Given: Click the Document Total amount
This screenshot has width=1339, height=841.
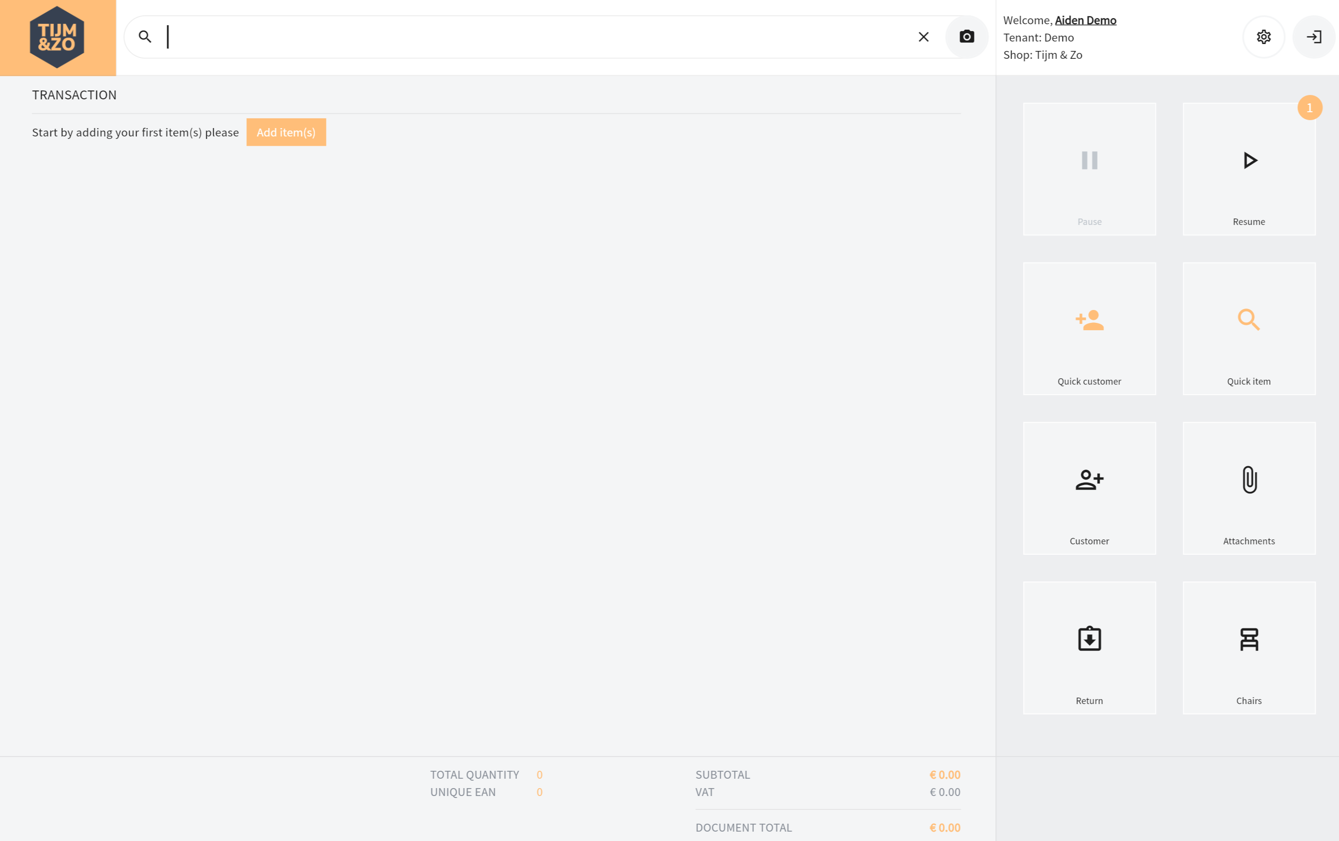Looking at the screenshot, I should 944,828.
